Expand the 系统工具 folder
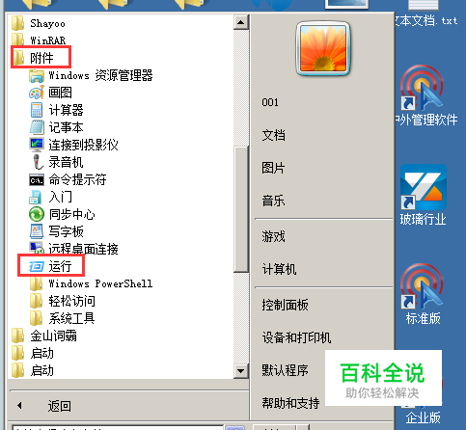This screenshot has width=466, height=430. pyautogui.click(x=62, y=318)
